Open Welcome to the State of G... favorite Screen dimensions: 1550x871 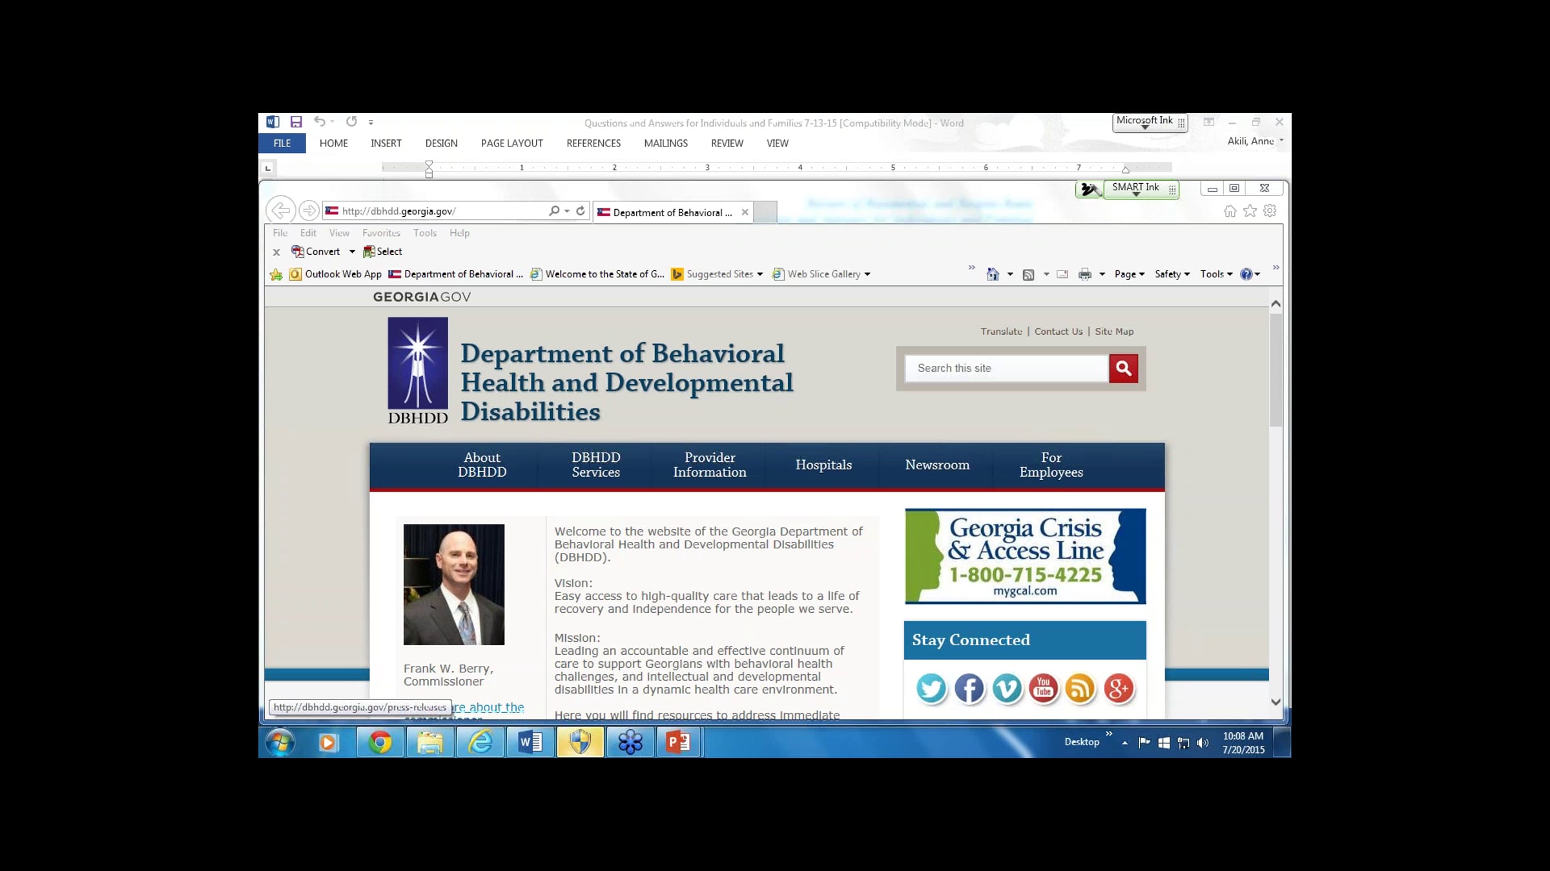pos(597,274)
